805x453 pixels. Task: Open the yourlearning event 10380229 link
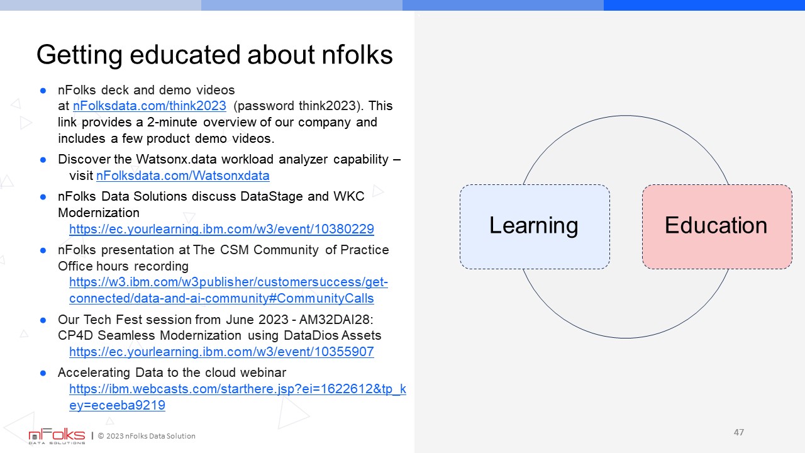(x=221, y=229)
